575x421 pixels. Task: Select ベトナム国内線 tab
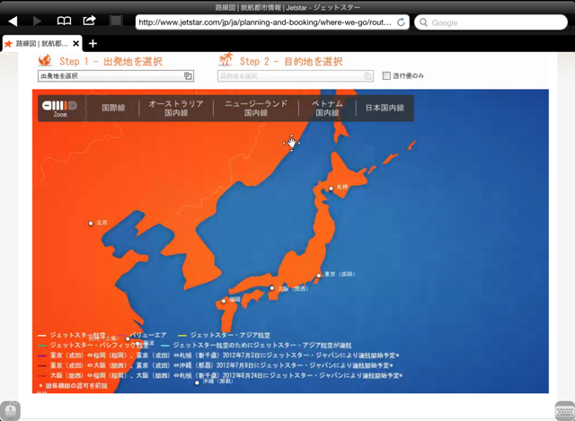pyautogui.click(x=327, y=108)
